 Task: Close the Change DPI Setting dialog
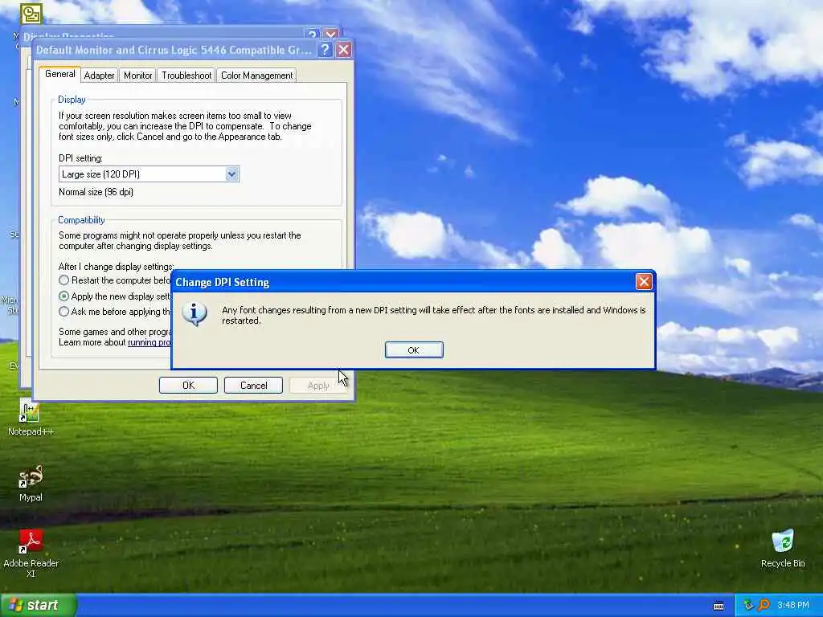coord(644,282)
